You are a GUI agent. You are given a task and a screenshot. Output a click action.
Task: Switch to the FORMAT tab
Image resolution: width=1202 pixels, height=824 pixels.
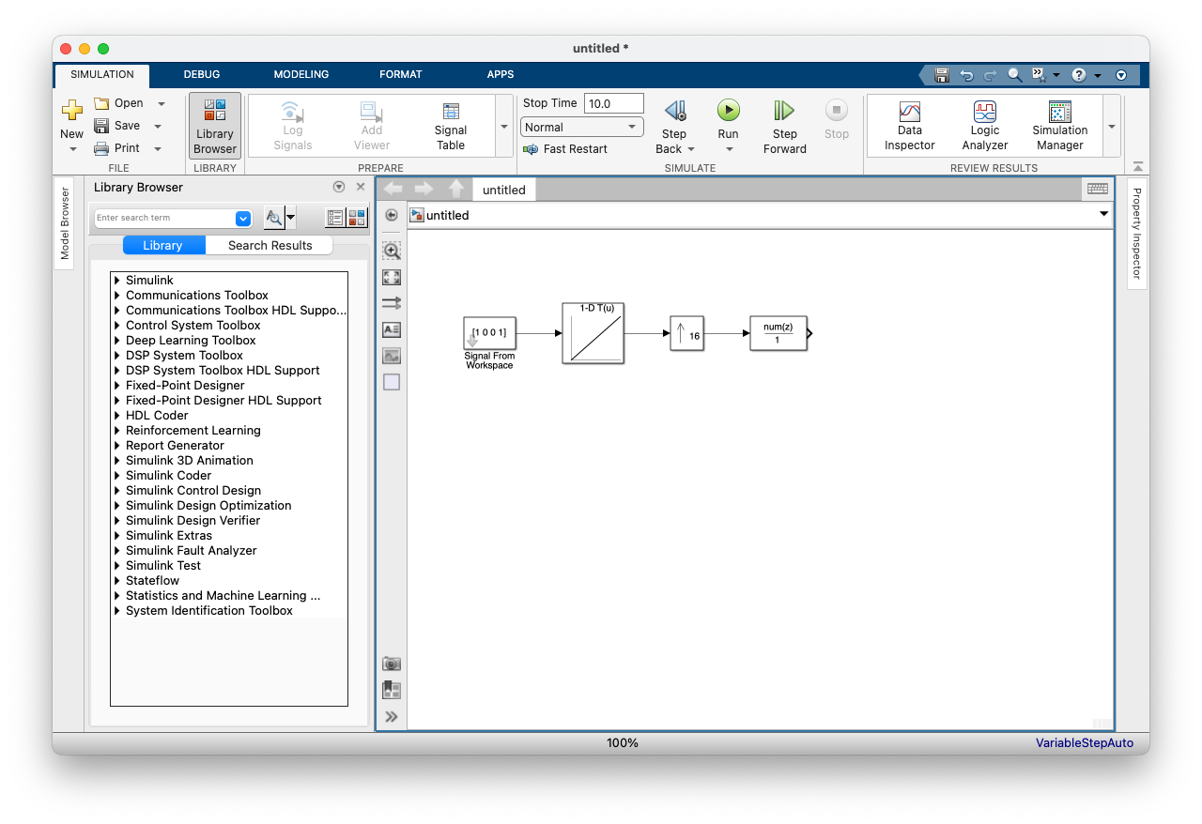(401, 74)
